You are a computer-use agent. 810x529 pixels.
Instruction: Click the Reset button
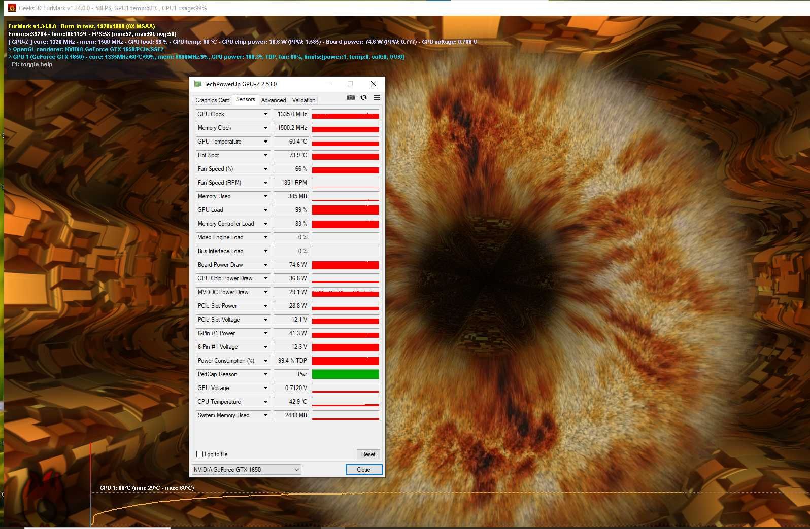tap(368, 454)
